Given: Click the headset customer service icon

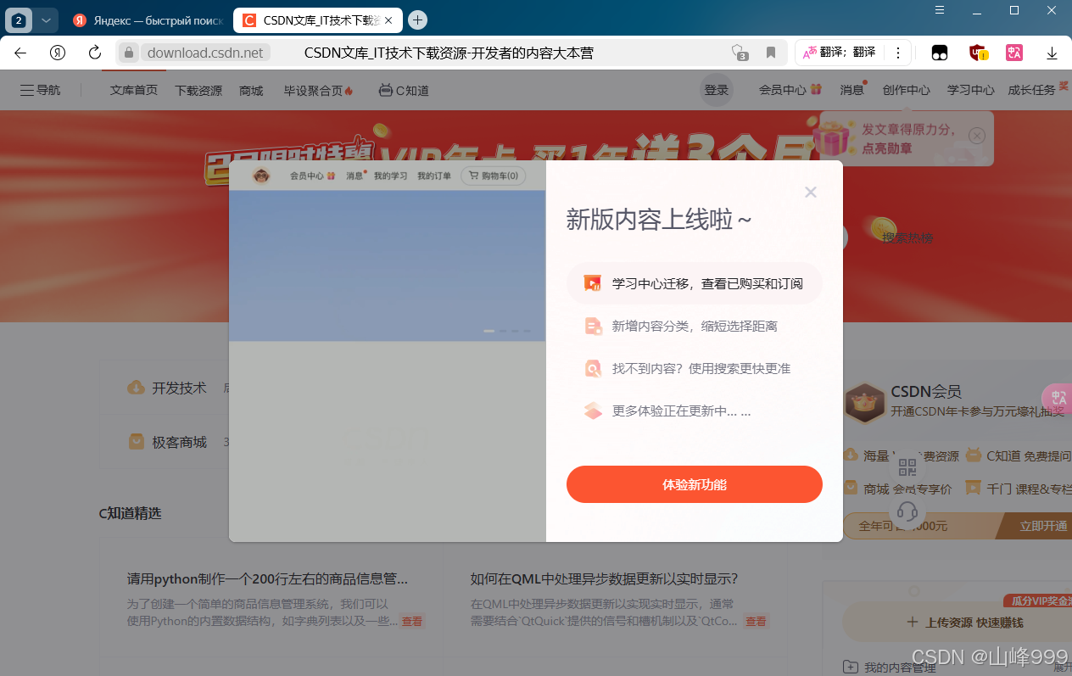Looking at the screenshot, I should [x=907, y=511].
